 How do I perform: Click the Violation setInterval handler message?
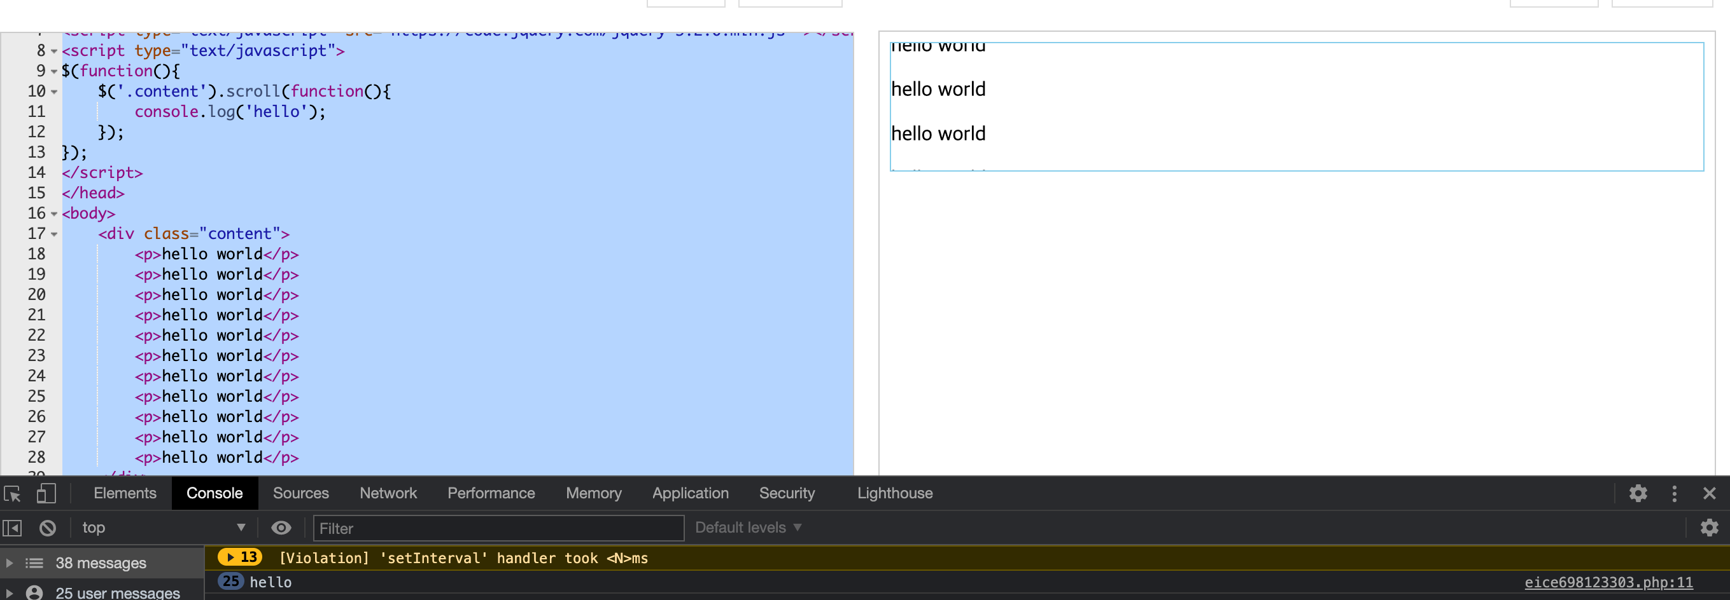463,558
